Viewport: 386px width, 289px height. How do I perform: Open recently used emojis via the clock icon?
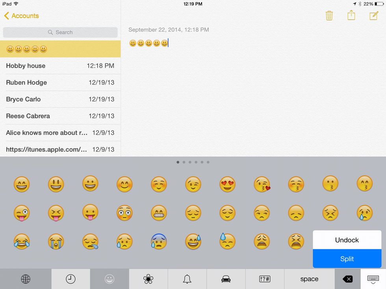click(71, 279)
